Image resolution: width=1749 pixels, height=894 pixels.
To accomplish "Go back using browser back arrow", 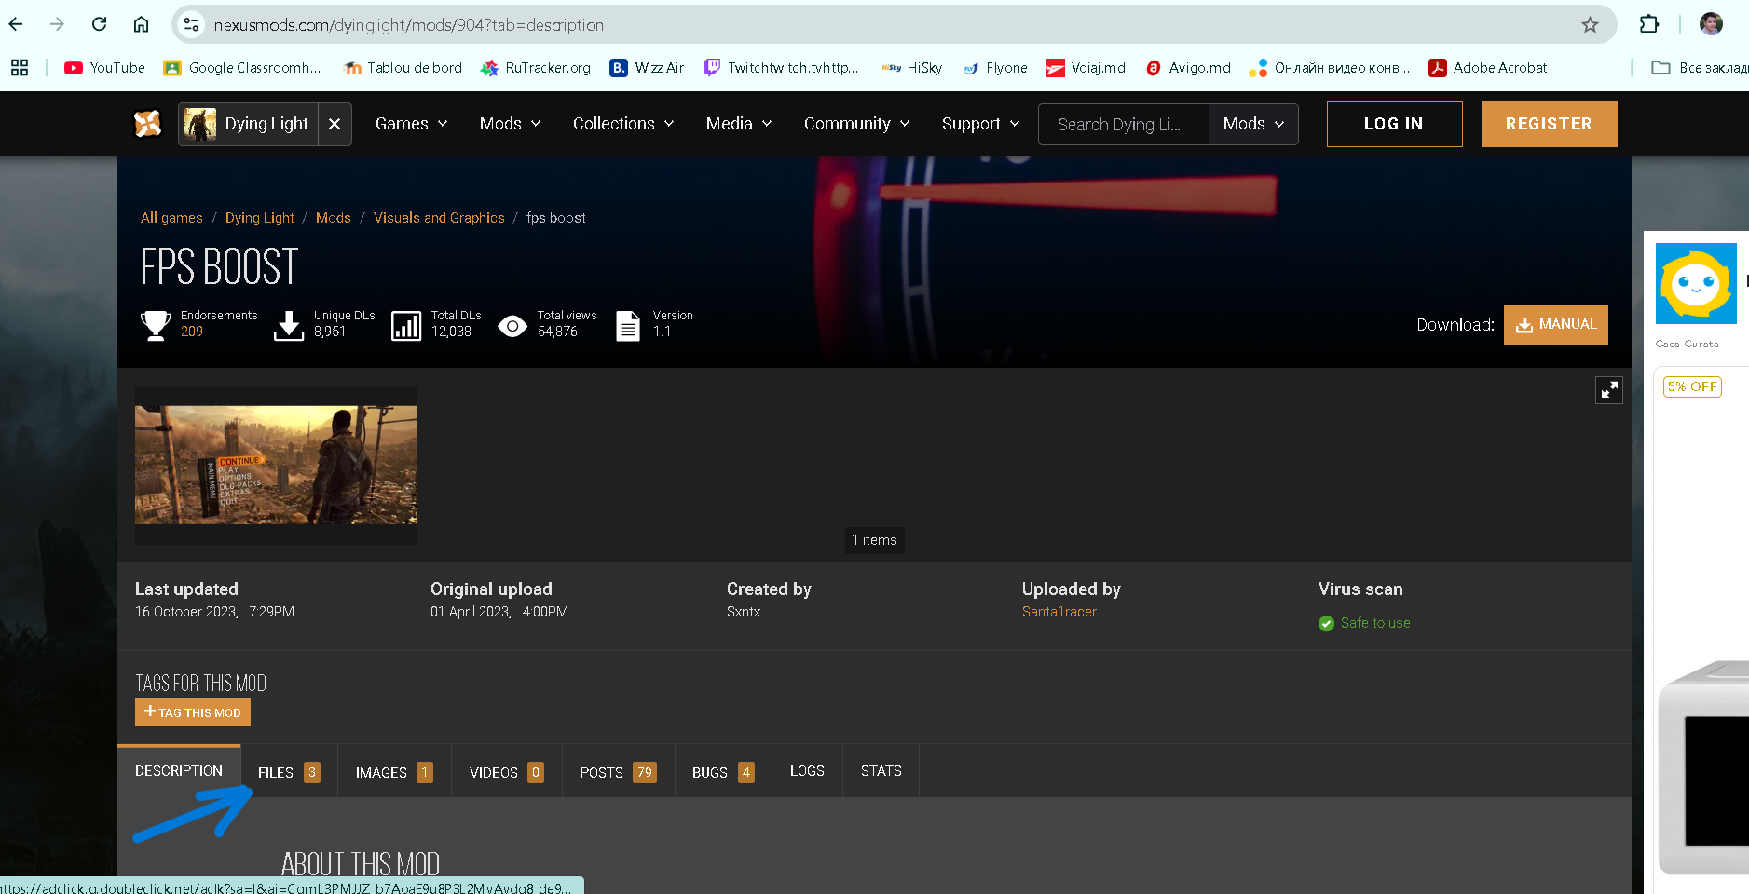I will (16, 24).
